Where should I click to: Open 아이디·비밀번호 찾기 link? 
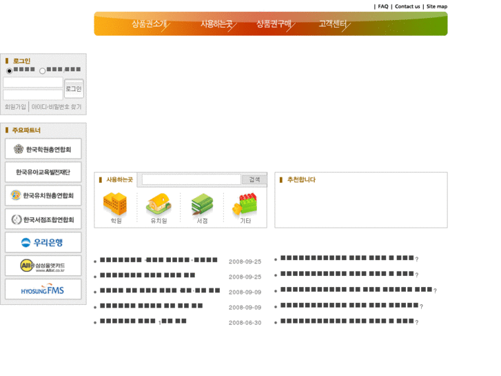[x=57, y=107]
